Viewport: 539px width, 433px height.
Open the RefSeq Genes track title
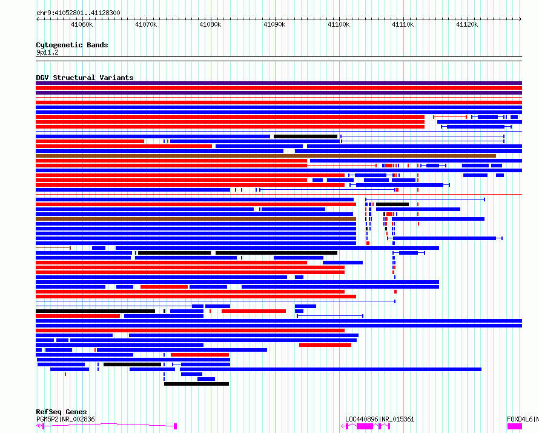point(61,412)
